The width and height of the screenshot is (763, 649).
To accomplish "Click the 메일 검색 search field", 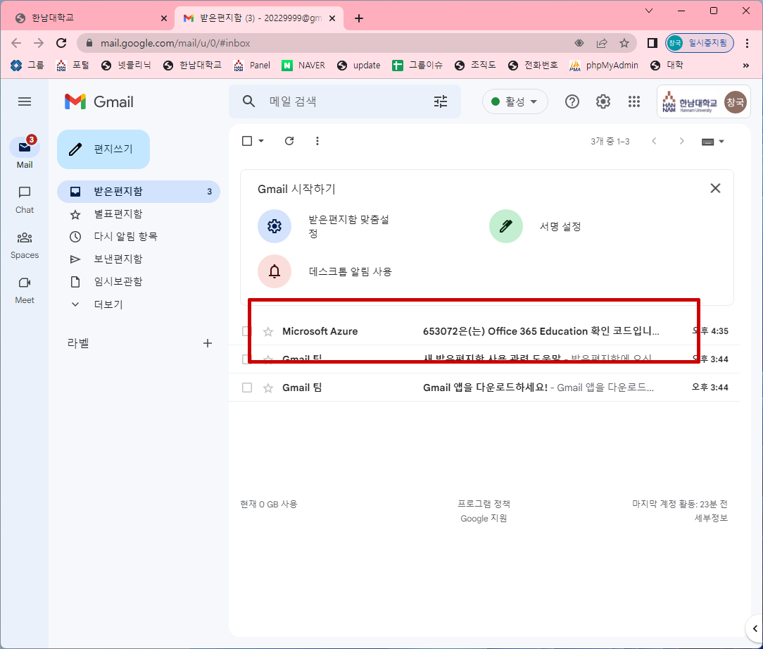I will point(346,101).
